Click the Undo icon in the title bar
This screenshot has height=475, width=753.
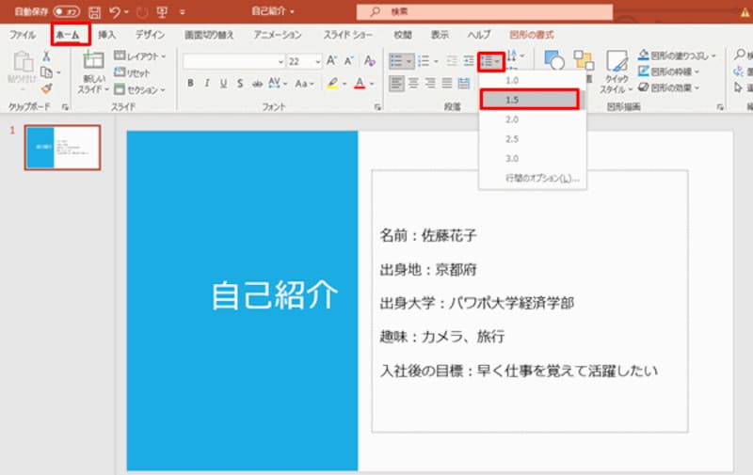tap(115, 12)
